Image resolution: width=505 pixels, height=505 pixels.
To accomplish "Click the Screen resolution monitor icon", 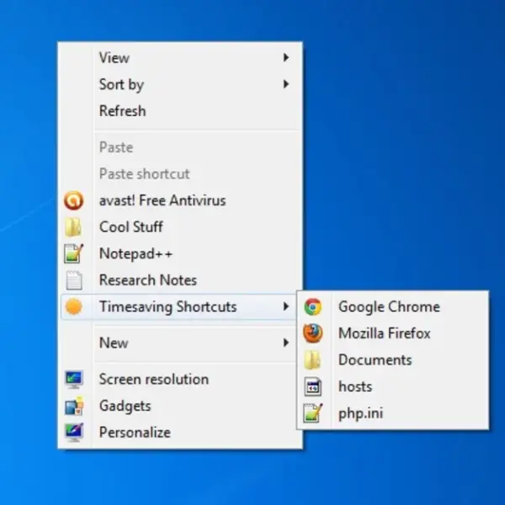I will 74,380.
